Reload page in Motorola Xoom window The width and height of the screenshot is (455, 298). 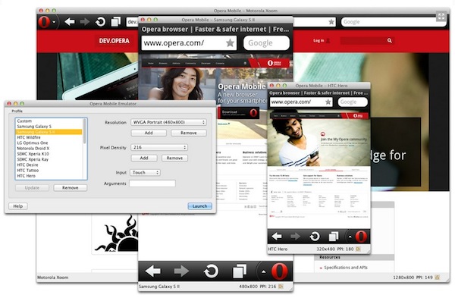click(x=100, y=22)
